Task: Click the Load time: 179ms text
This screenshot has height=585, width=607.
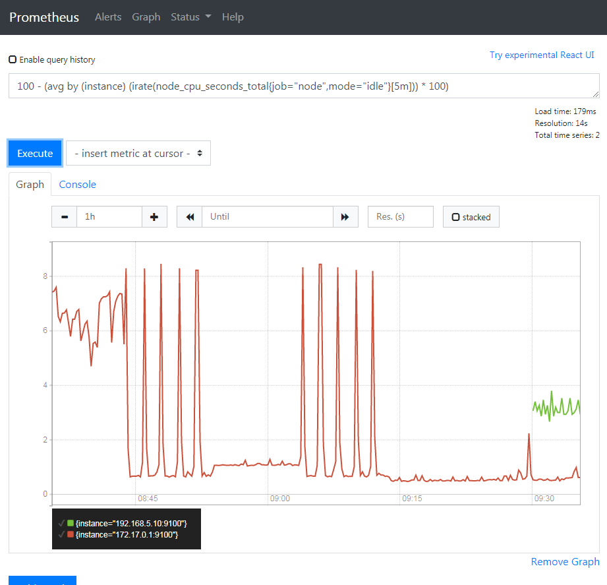Action: pyautogui.click(x=565, y=111)
